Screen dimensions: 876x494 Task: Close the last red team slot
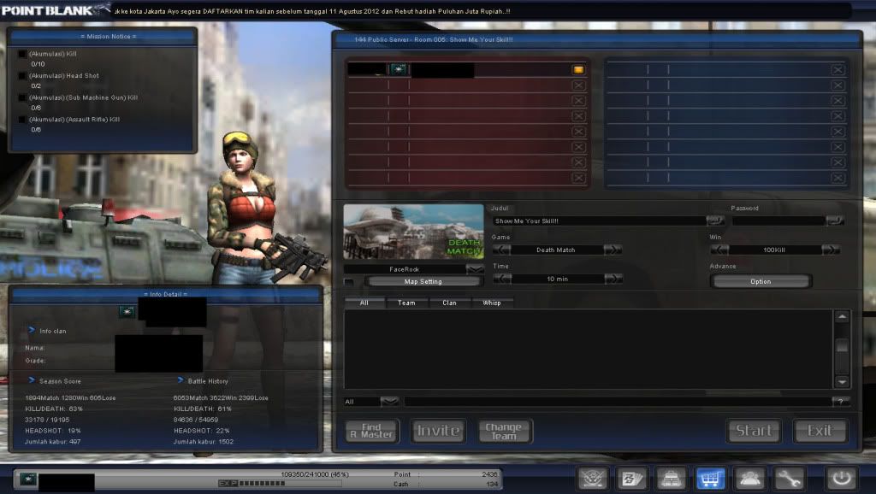coord(578,178)
